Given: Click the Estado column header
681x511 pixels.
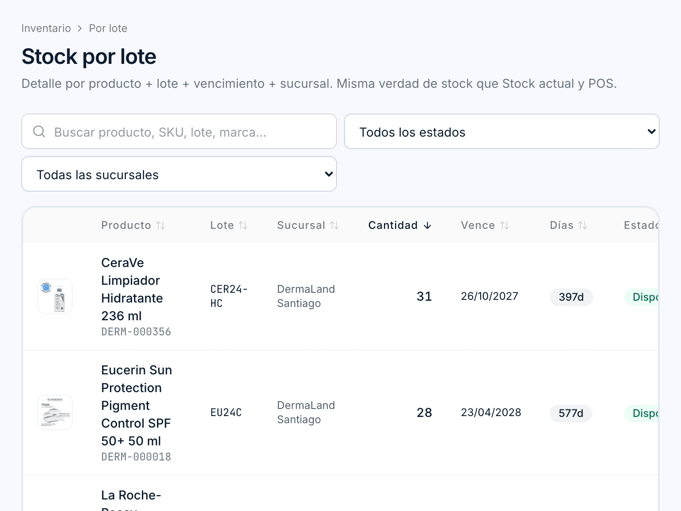Looking at the screenshot, I should pos(641,225).
